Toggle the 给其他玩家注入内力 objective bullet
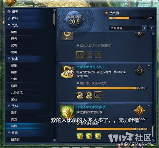Screen dimensions: 159x148 click(78, 83)
